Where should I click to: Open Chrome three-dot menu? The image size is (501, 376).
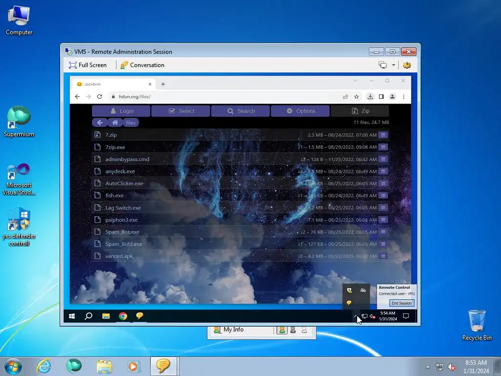[404, 96]
